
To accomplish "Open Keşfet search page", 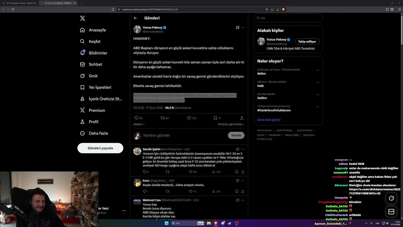I will click(x=91, y=41).
